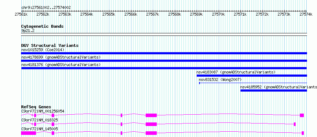This screenshot has height=137, width=317.
Task: Click the nsv4183087 structural variant bar
Action: coord(252,76)
